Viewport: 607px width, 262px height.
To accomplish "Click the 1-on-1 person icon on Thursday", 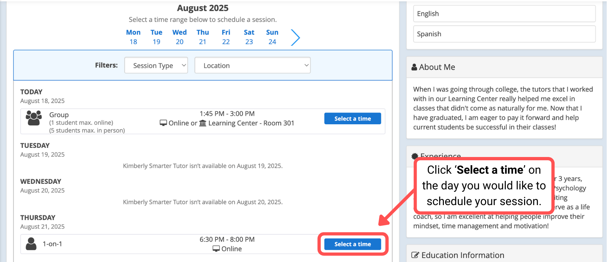I will click(31, 244).
